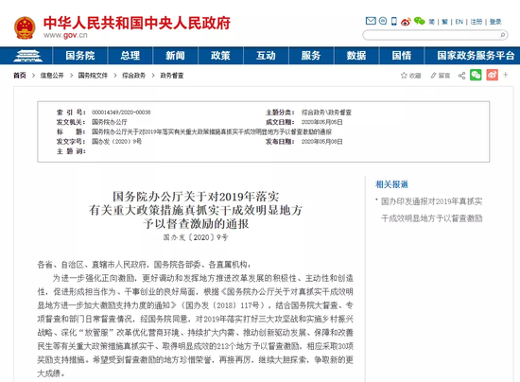The width and height of the screenshot is (520, 382).
Task: Click the green WeChat icon in header
Action: tap(419, 21)
